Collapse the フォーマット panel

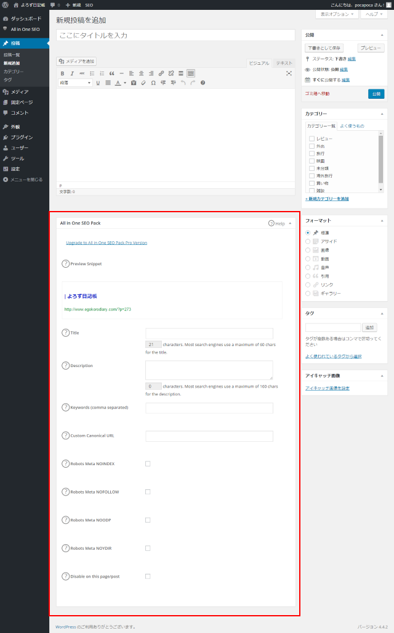coord(382,221)
